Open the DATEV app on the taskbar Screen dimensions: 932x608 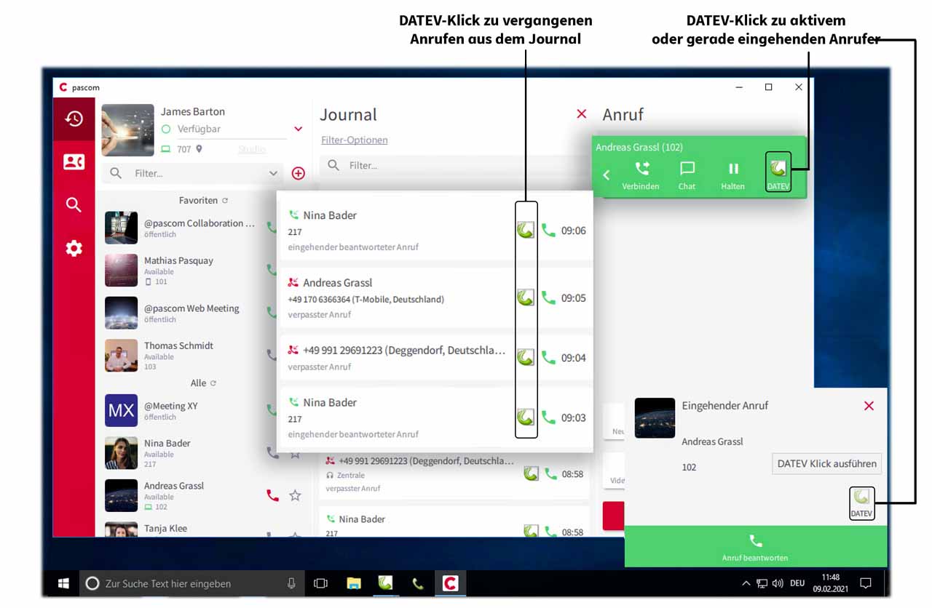tap(385, 583)
